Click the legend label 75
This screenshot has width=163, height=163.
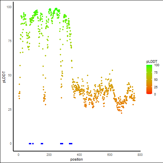tap(156, 73)
